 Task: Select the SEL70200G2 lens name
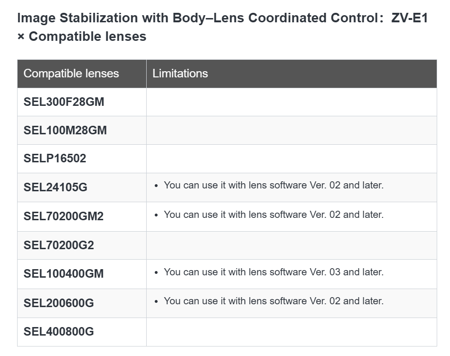click(59, 245)
